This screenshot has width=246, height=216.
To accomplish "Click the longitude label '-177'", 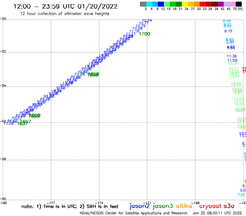I will 51,203.
